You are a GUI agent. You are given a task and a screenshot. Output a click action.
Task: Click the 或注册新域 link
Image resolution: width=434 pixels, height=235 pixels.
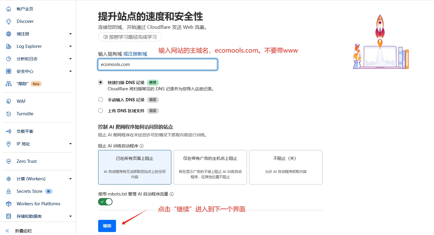point(135,54)
